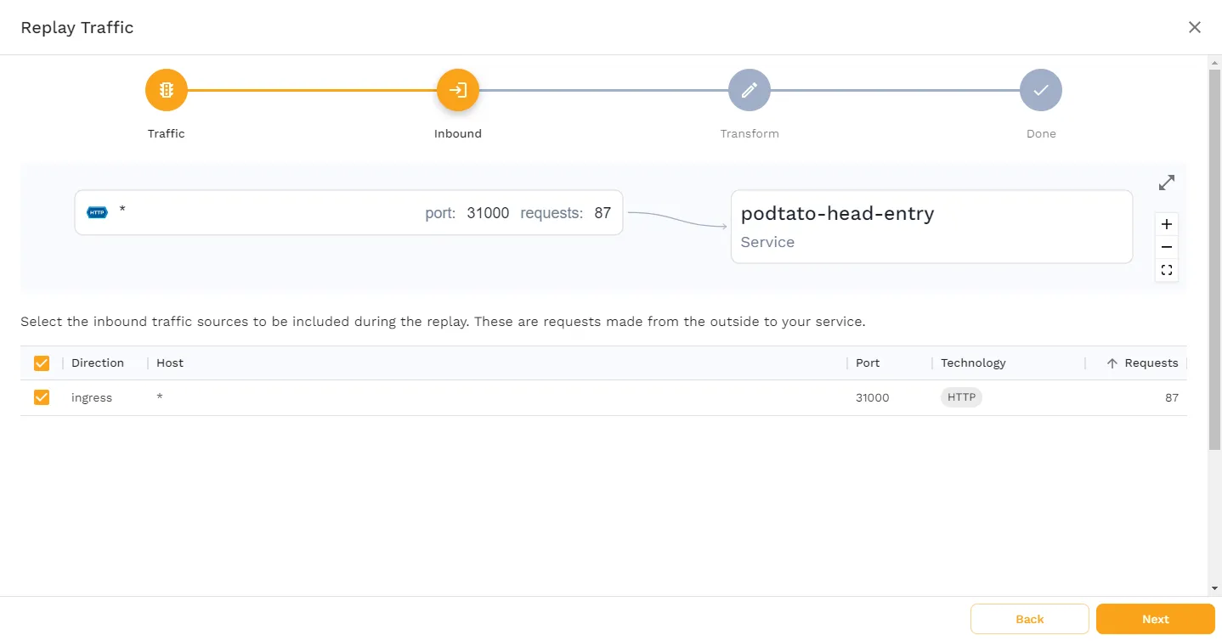
Task: Click the Next button
Action: pos(1155,619)
